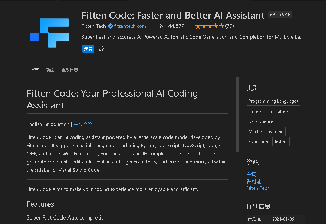The width and height of the screenshot is (326, 224).
Task: Click the star rating (35)
Action: (x=214, y=26)
